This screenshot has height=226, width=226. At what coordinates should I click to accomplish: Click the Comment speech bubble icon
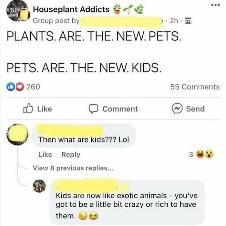pyautogui.click(x=93, y=109)
